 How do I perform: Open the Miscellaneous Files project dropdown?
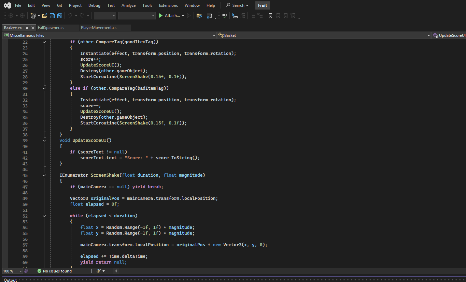214,35
